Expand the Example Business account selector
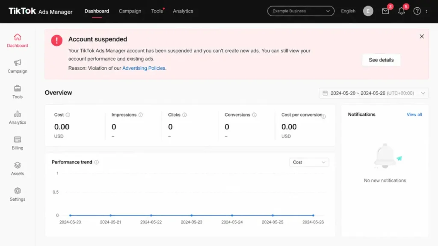 tap(301, 11)
